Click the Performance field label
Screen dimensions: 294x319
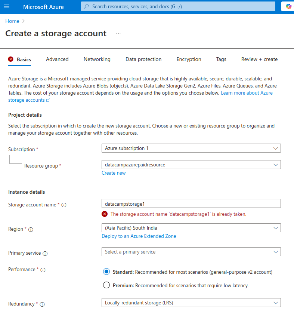[x=22, y=270]
